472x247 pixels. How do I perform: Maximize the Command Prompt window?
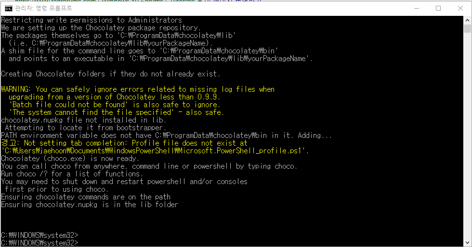point(438,9)
